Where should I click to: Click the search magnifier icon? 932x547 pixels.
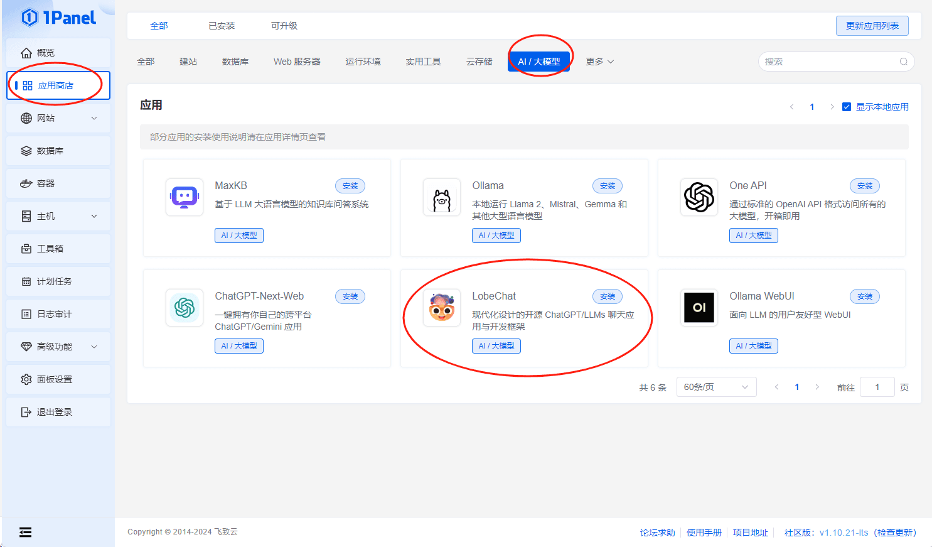(903, 62)
